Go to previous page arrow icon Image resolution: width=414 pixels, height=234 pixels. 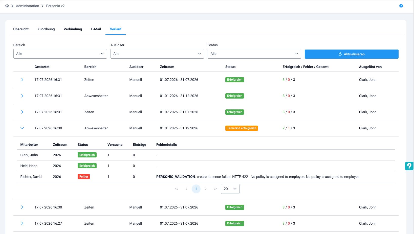click(186, 189)
